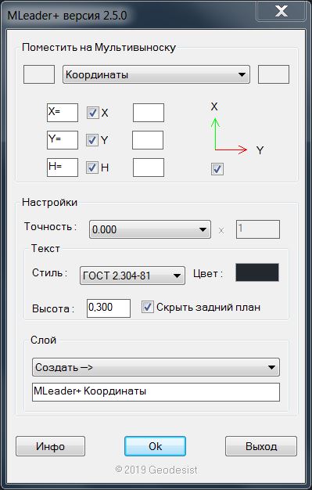This screenshot has height=490, width=312.
Task: Toggle the H height checkbox
Action: click(92, 168)
